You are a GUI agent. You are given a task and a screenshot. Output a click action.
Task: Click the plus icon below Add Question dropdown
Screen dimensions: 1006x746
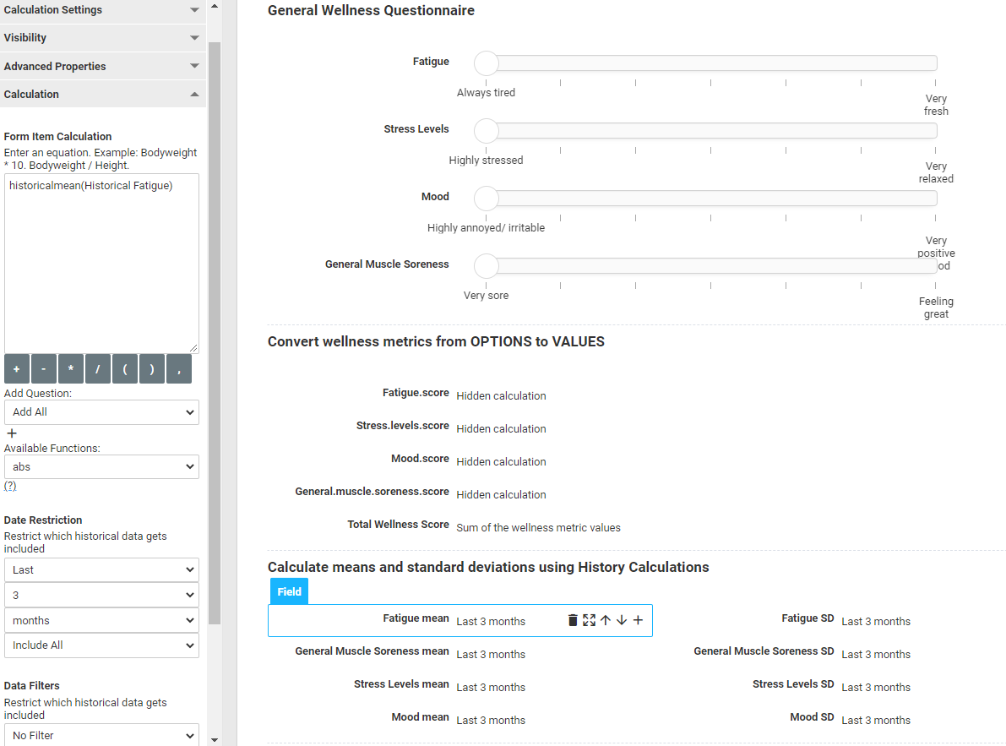(12, 433)
